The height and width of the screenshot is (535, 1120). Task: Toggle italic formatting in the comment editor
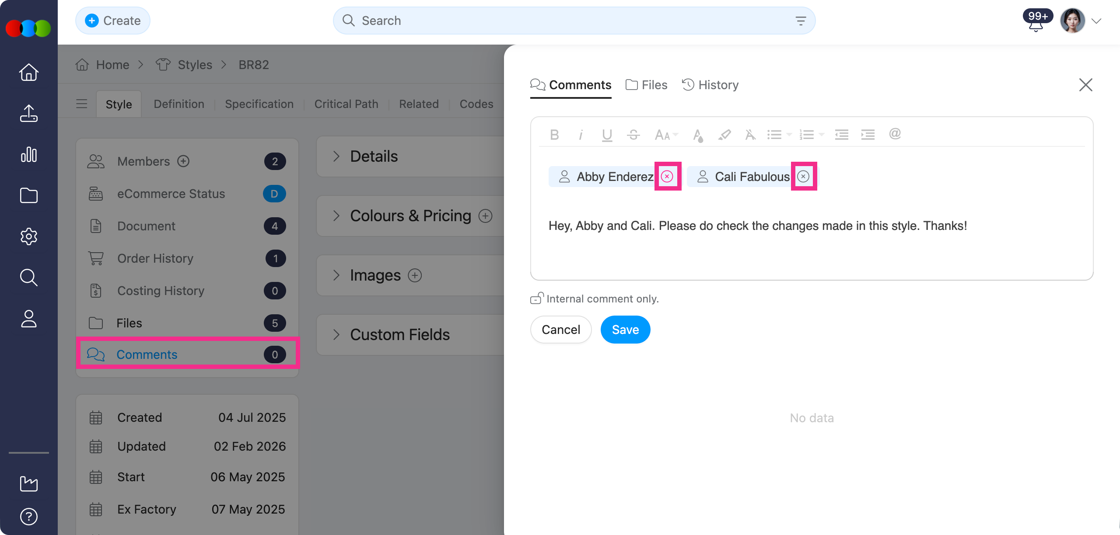[581, 135]
